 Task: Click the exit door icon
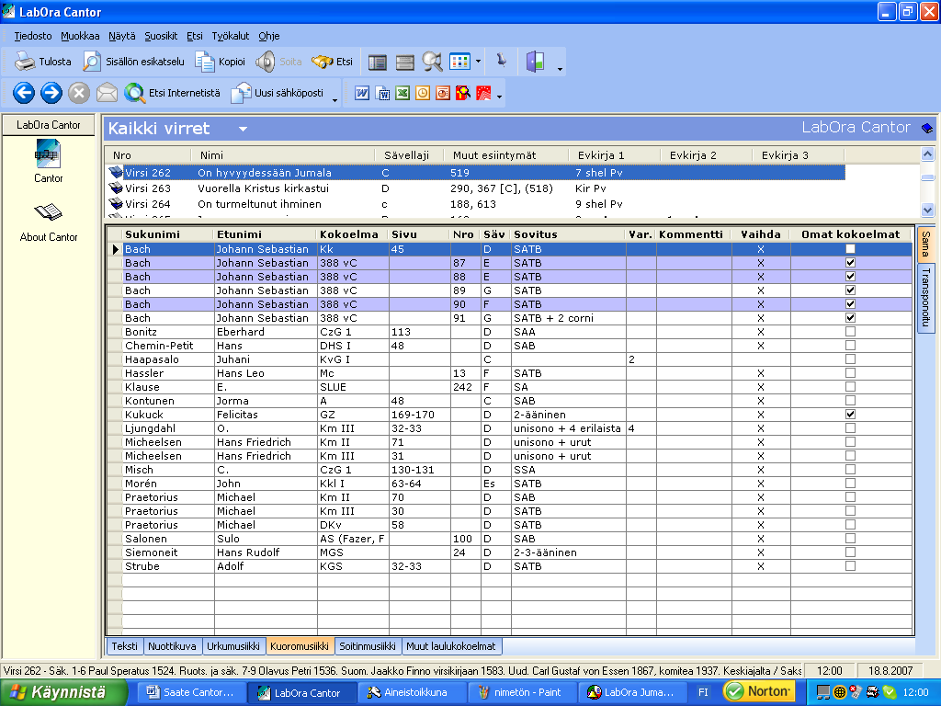[x=535, y=62]
